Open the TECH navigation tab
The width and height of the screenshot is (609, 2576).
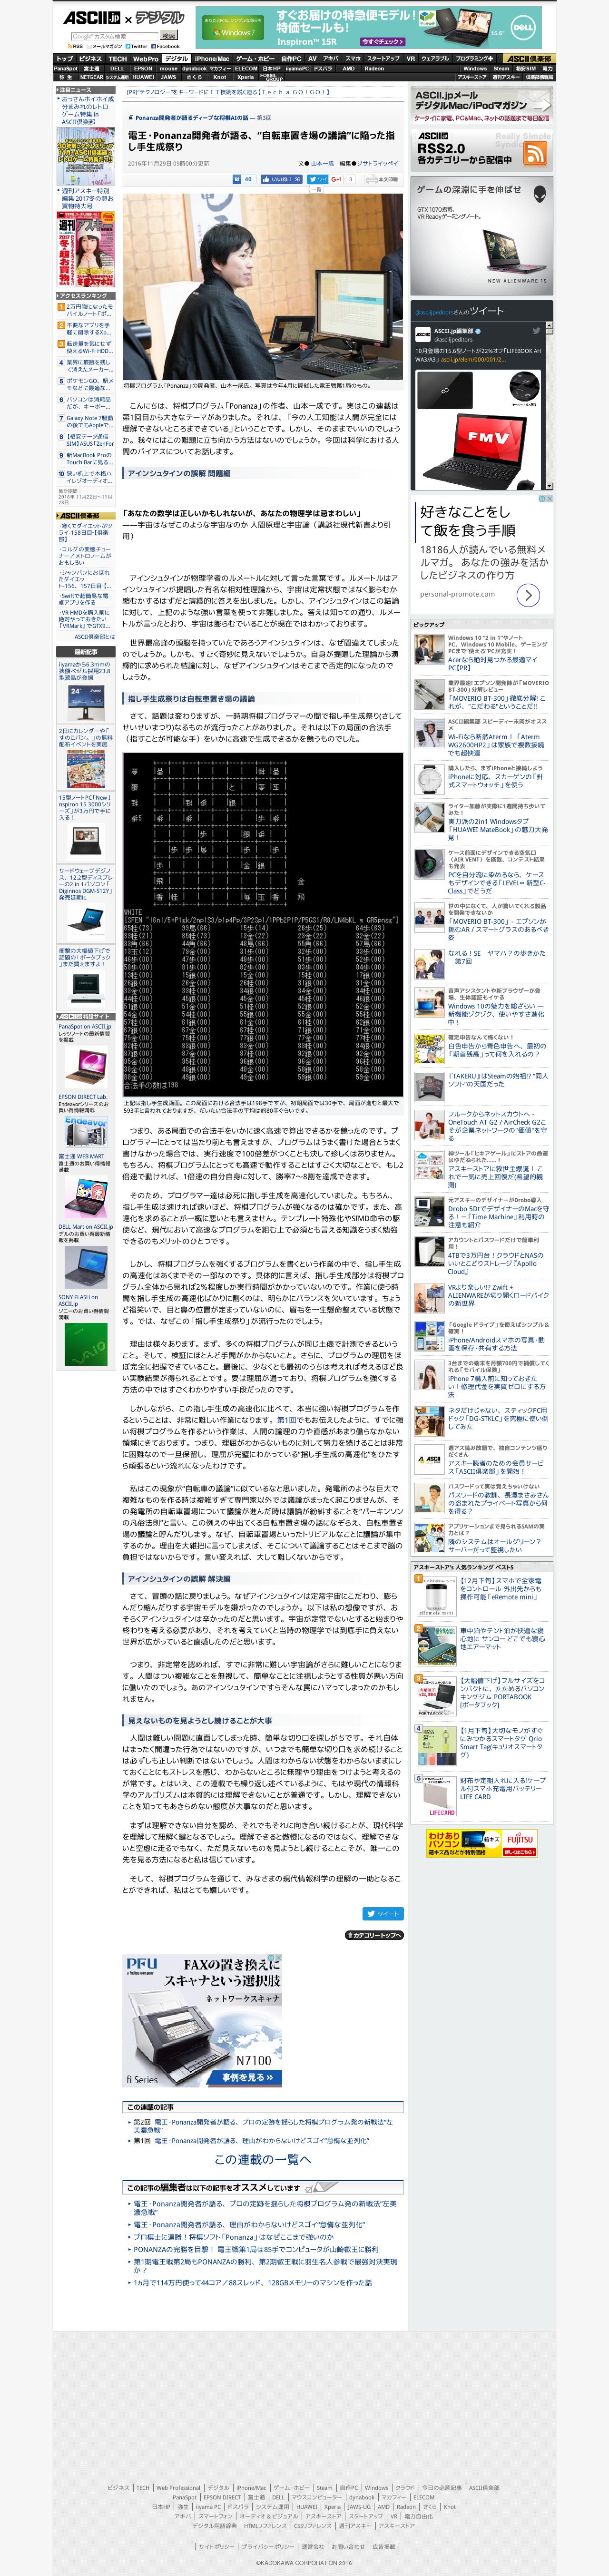point(118,59)
